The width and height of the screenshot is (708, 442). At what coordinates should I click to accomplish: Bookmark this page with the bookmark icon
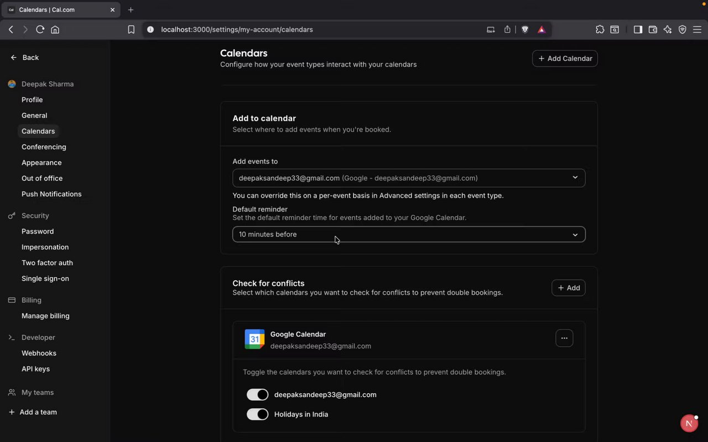131,30
